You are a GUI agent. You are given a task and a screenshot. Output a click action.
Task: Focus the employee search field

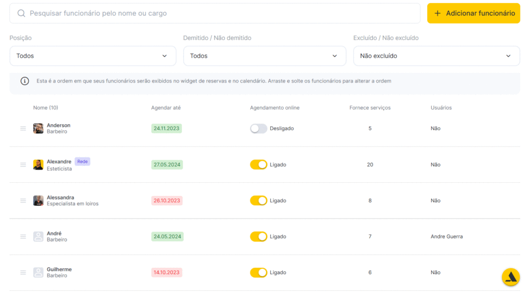coord(215,14)
